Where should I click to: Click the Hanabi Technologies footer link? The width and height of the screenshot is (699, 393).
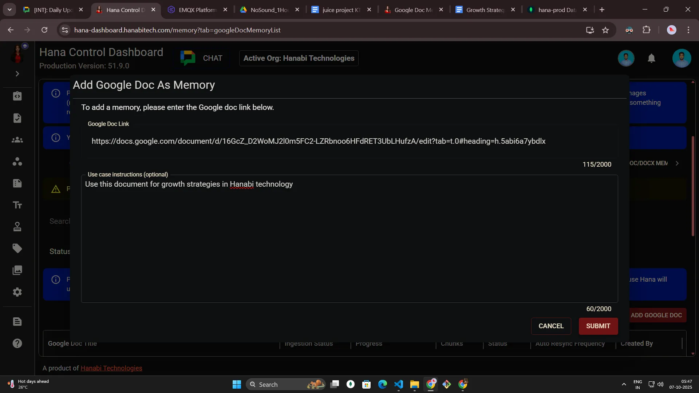point(111,368)
